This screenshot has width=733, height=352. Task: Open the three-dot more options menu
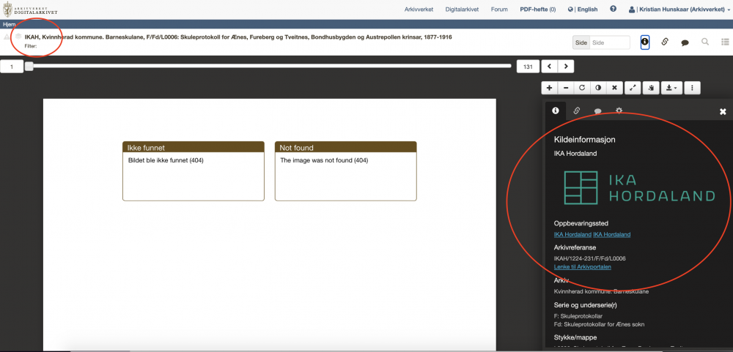pos(692,88)
